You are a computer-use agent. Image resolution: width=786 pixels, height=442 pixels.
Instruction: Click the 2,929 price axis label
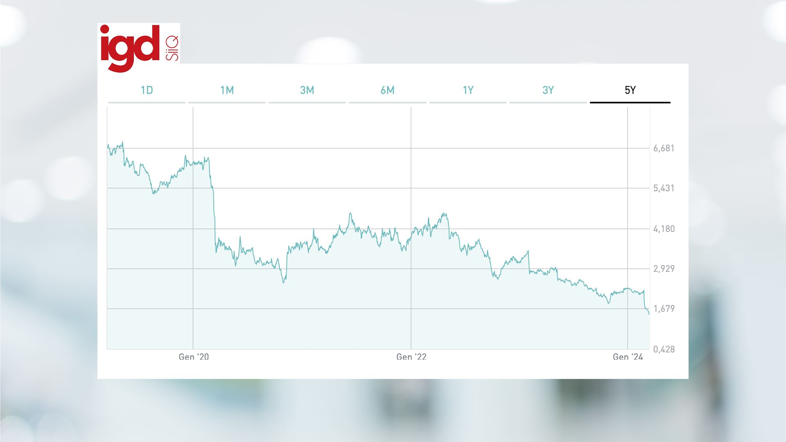tap(664, 269)
